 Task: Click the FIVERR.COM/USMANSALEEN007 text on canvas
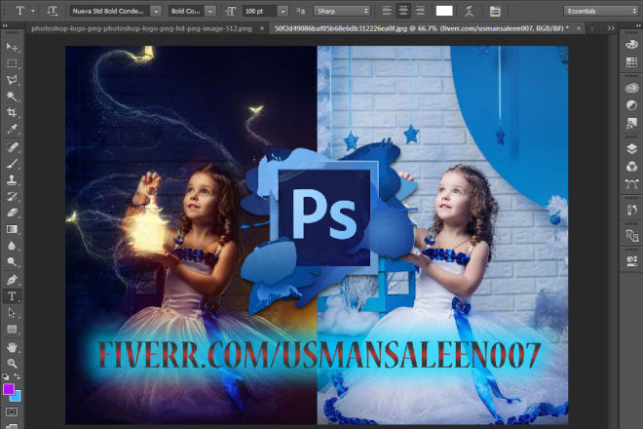[319, 355]
